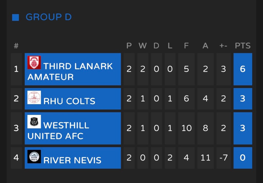Screen dimensions: 263x183
Task: Click River Nevis's -7 goal difference cell
Action: (223, 158)
